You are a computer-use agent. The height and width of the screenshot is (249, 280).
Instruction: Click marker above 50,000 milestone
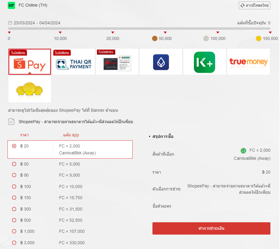165,32
